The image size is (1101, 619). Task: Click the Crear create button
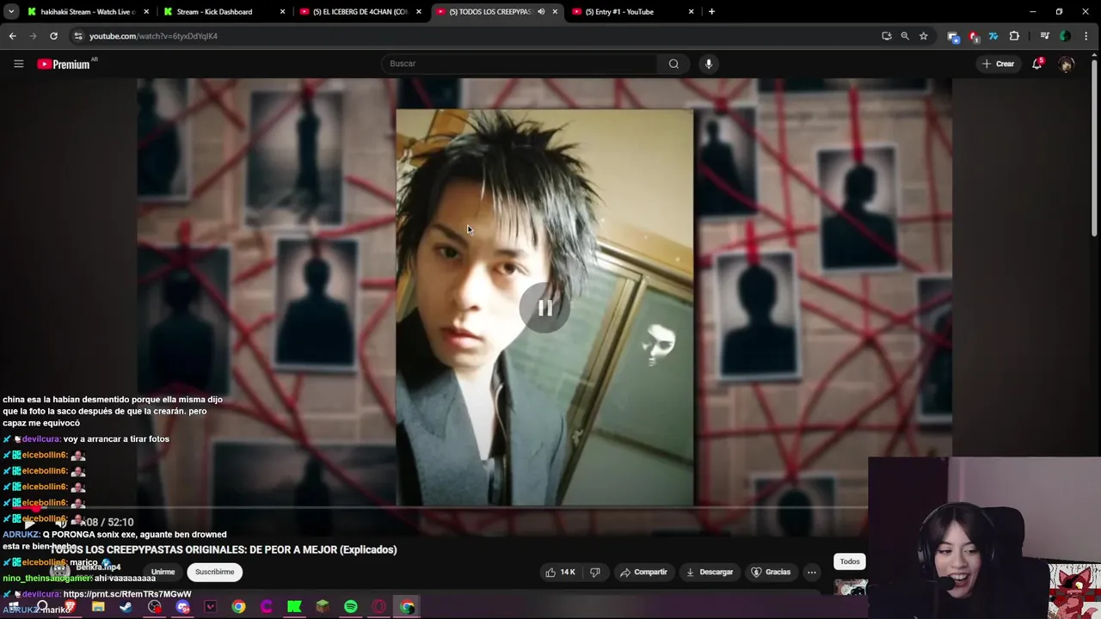pyautogui.click(x=998, y=64)
